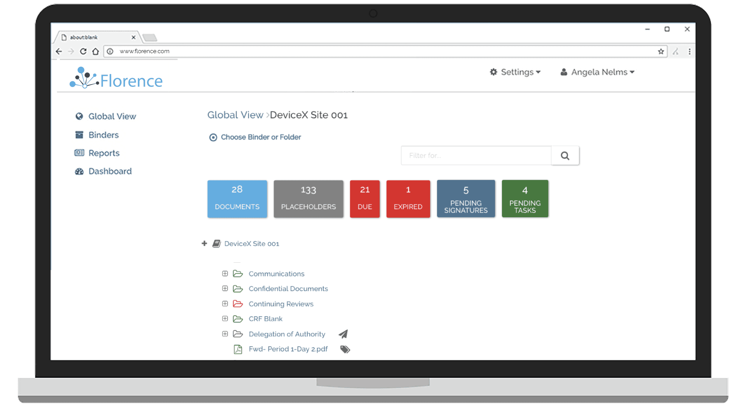This screenshot has height=419, width=746.
Task: Open the 28 Documents tile
Action: click(x=237, y=199)
